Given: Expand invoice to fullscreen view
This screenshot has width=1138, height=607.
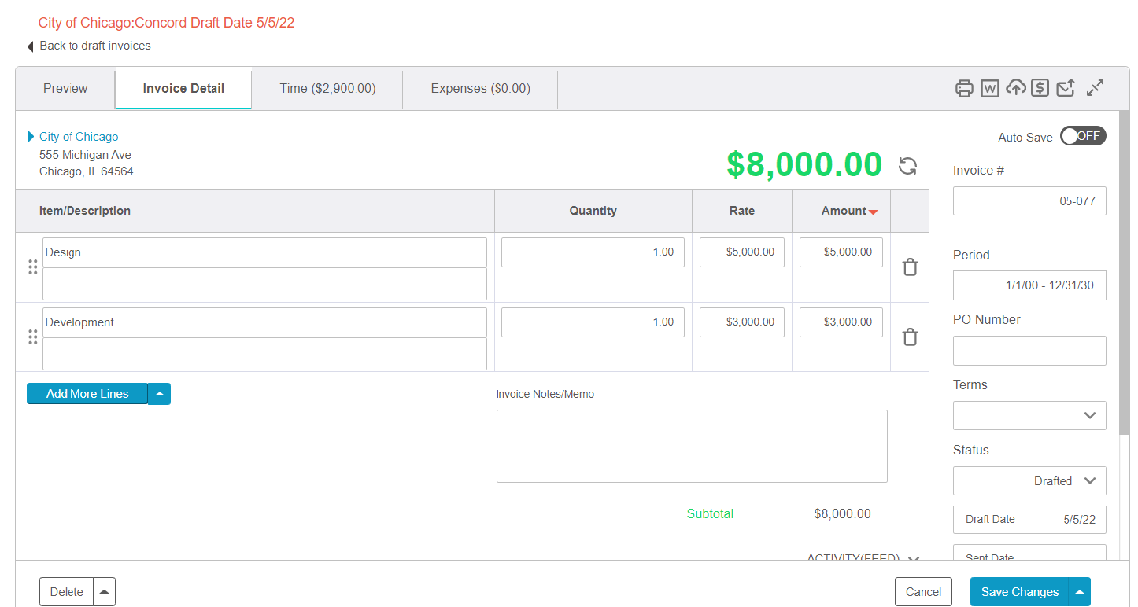Looking at the screenshot, I should coord(1094,88).
